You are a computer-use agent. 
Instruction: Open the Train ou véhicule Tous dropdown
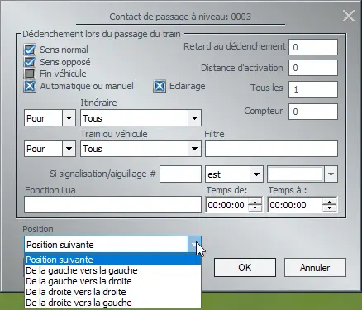[194, 149]
